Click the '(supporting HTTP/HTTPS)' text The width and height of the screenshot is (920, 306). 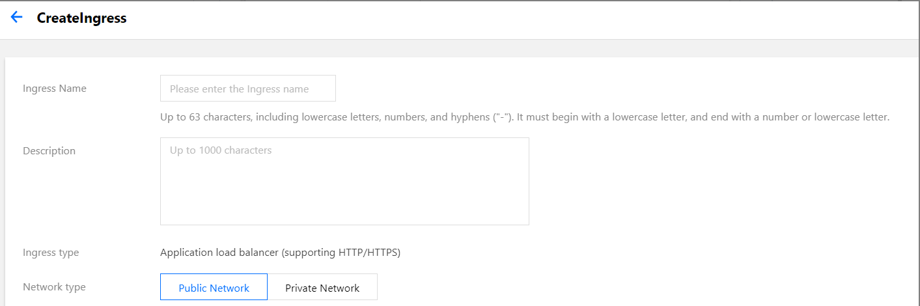tap(341, 253)
